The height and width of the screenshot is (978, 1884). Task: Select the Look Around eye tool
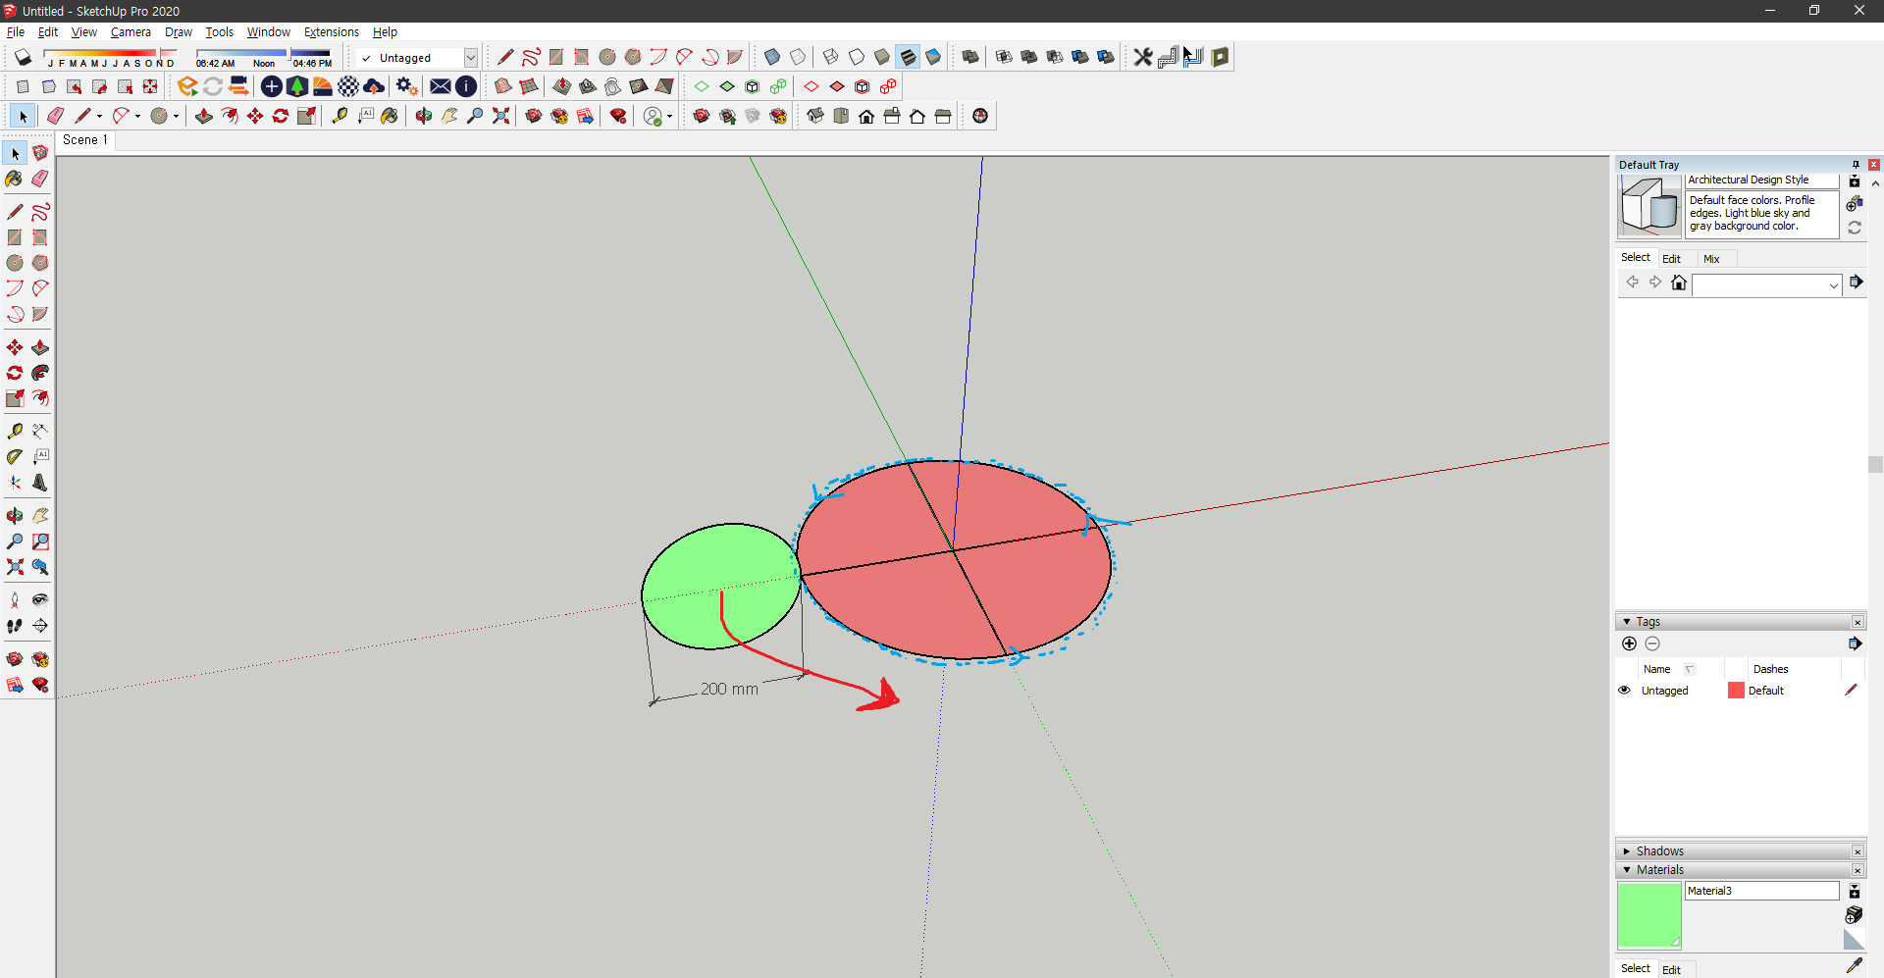point(40,599)
